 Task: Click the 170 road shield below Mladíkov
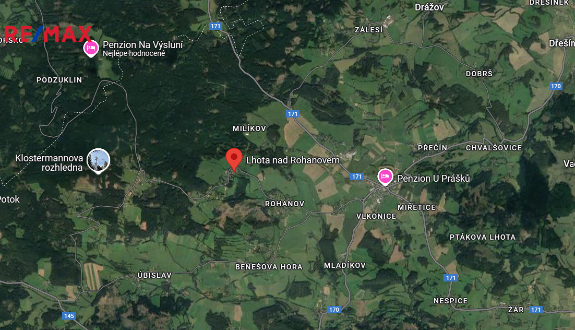(x=334, y=310)
